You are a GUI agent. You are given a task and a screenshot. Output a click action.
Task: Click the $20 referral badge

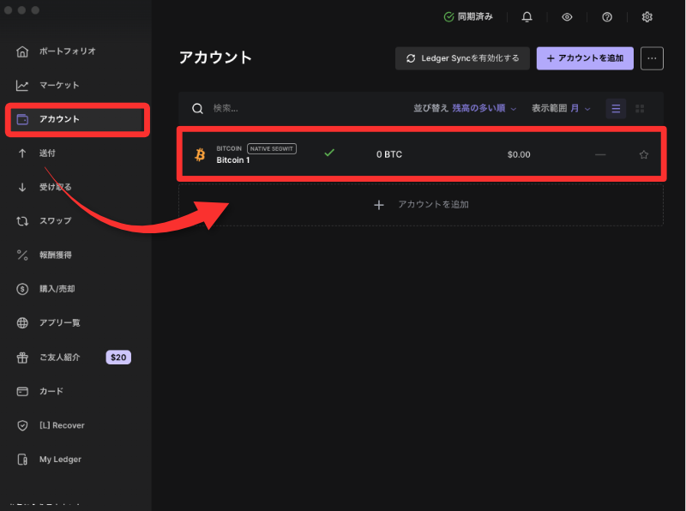point(118,358)
